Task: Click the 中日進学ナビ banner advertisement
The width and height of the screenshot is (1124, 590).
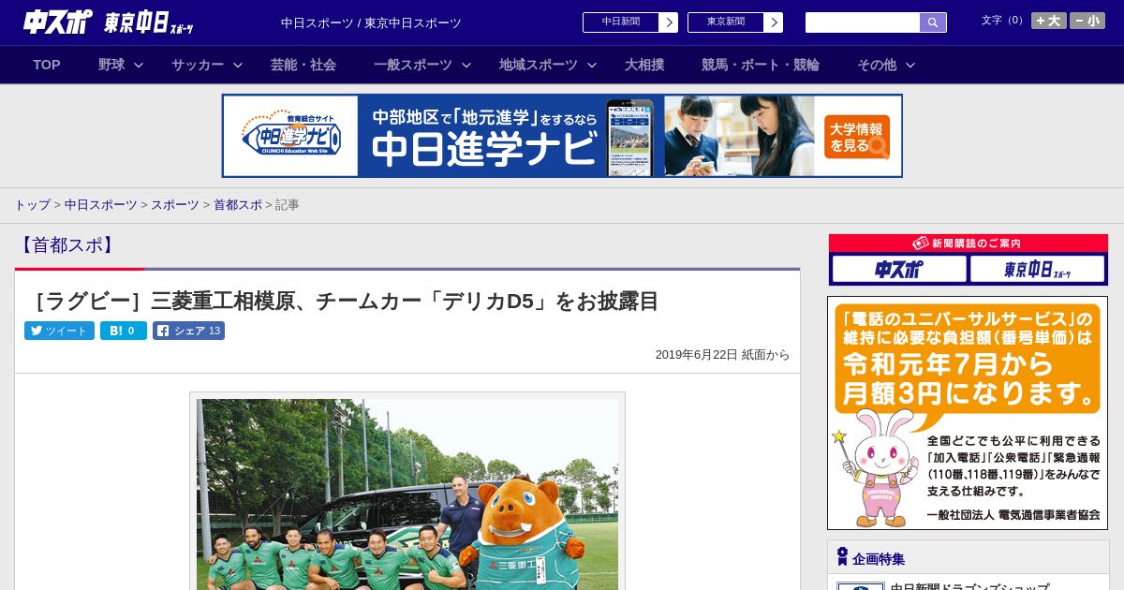Action: tap(562, 136)
